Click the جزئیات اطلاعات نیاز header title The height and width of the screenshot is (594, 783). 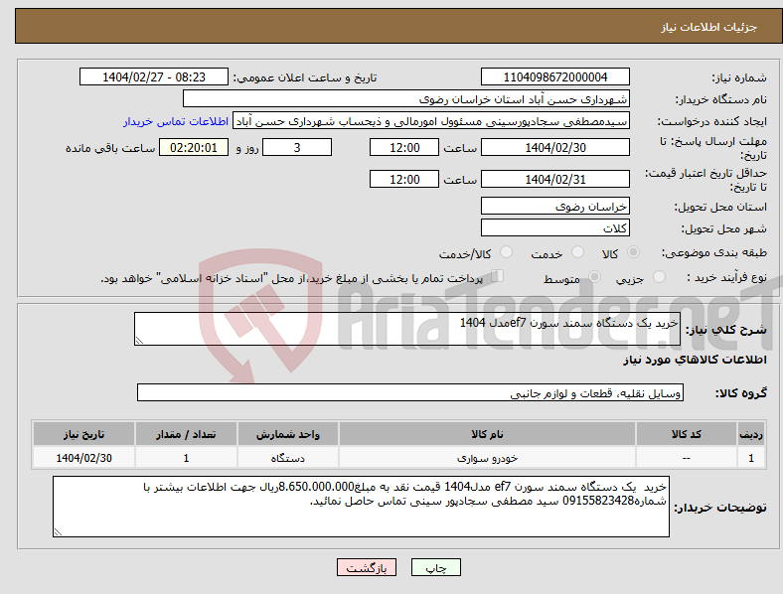pos(708,27)
